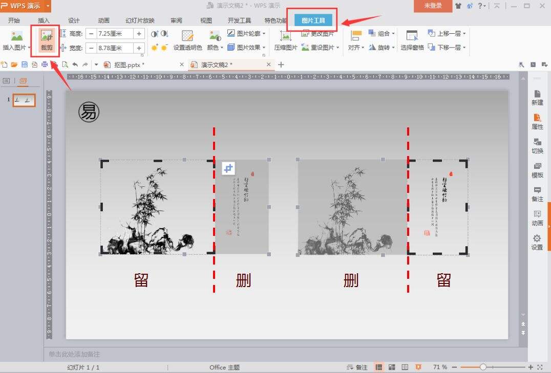Click the export PDF icon

pos(34,64)
